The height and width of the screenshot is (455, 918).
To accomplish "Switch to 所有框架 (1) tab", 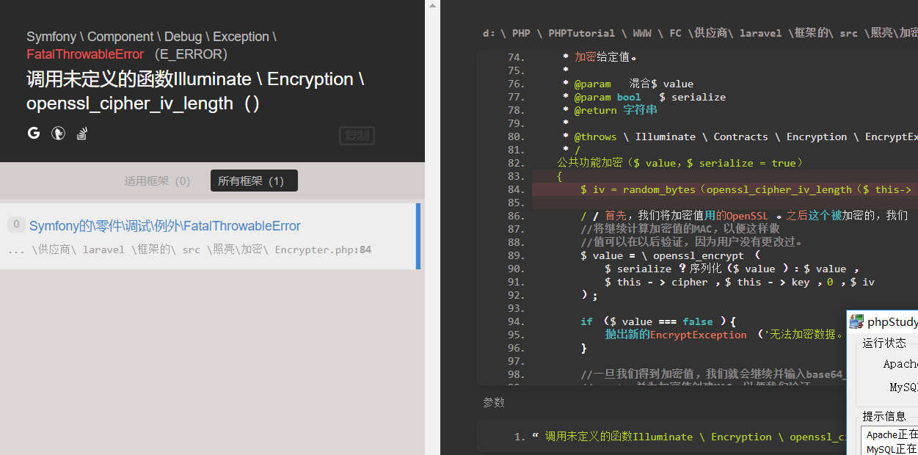I will (x=254, y=181).
